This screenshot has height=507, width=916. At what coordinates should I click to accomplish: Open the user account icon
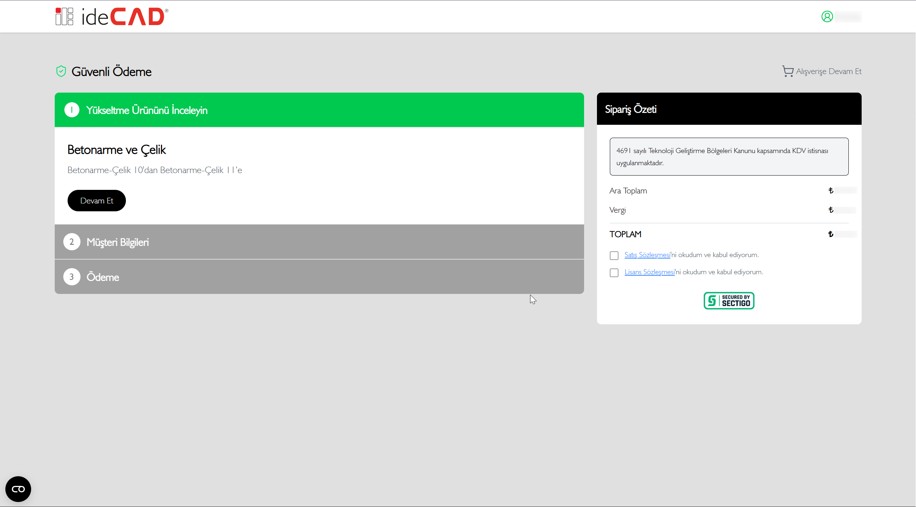pos(827,16)
